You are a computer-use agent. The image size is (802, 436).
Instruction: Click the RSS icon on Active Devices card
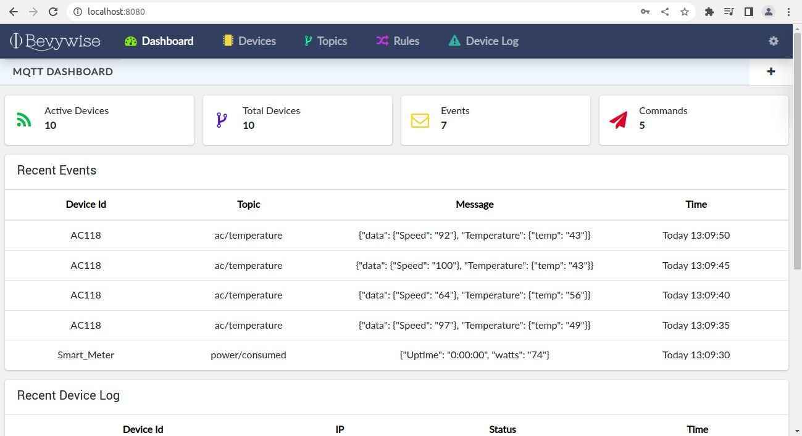click(23, 119)
